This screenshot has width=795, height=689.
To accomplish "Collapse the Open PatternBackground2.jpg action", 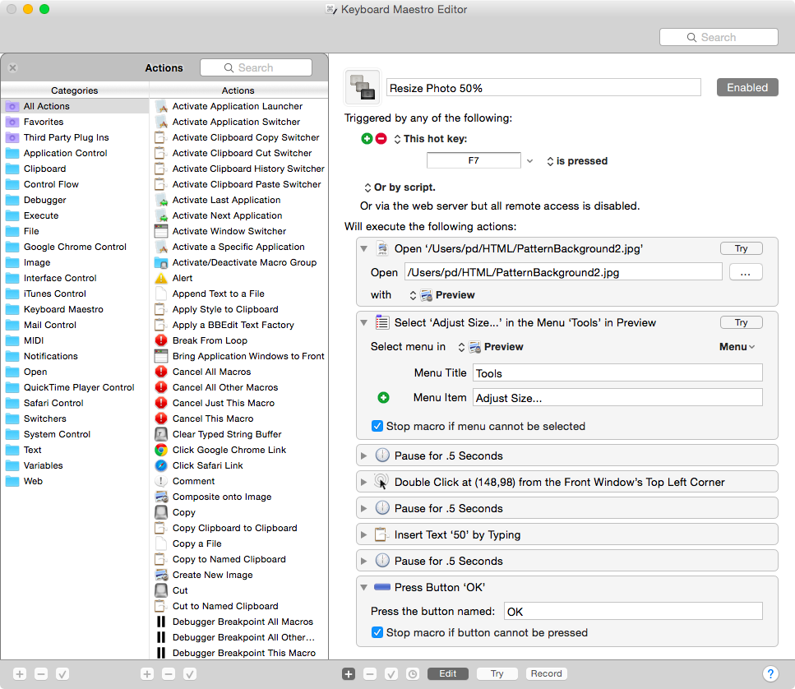I will pos(363,248).
